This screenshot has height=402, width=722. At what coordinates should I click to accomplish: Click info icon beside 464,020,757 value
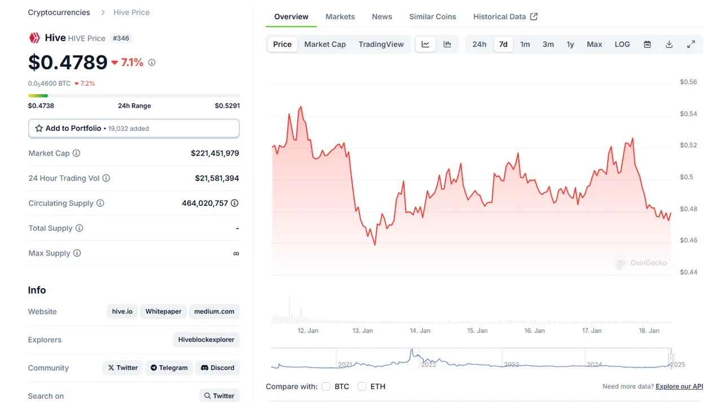[x=235, y=203]
